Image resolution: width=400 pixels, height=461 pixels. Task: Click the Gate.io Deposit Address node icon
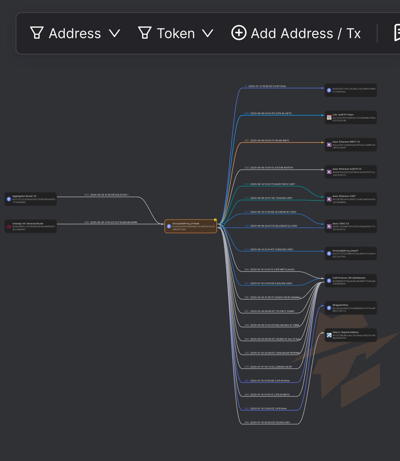point(329,335)
